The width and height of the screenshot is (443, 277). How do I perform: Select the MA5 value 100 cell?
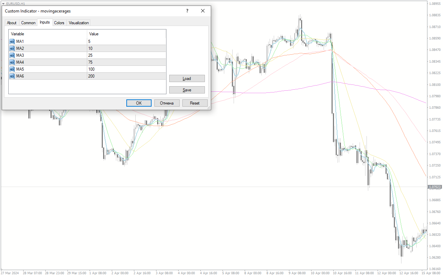point(127,69)
